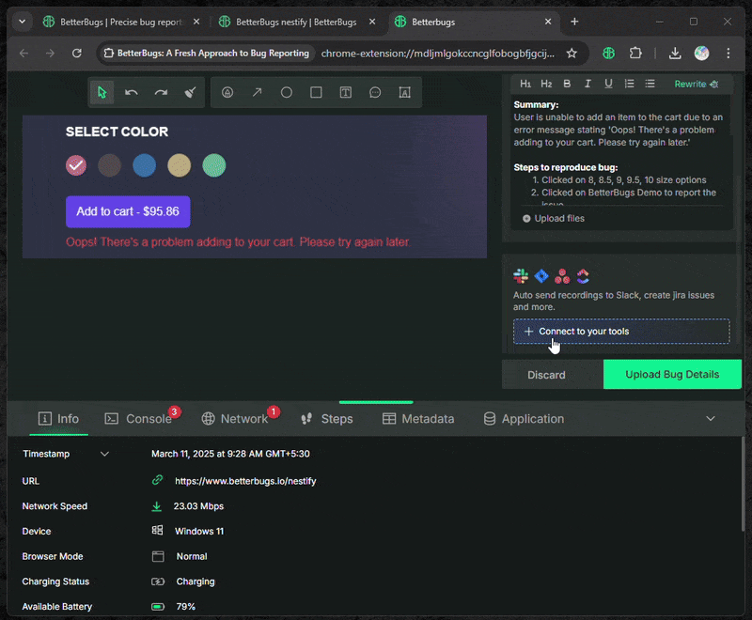Click the Windows 11 device value
The width and height of the screenshot is (752, 620).
(199, 531)
